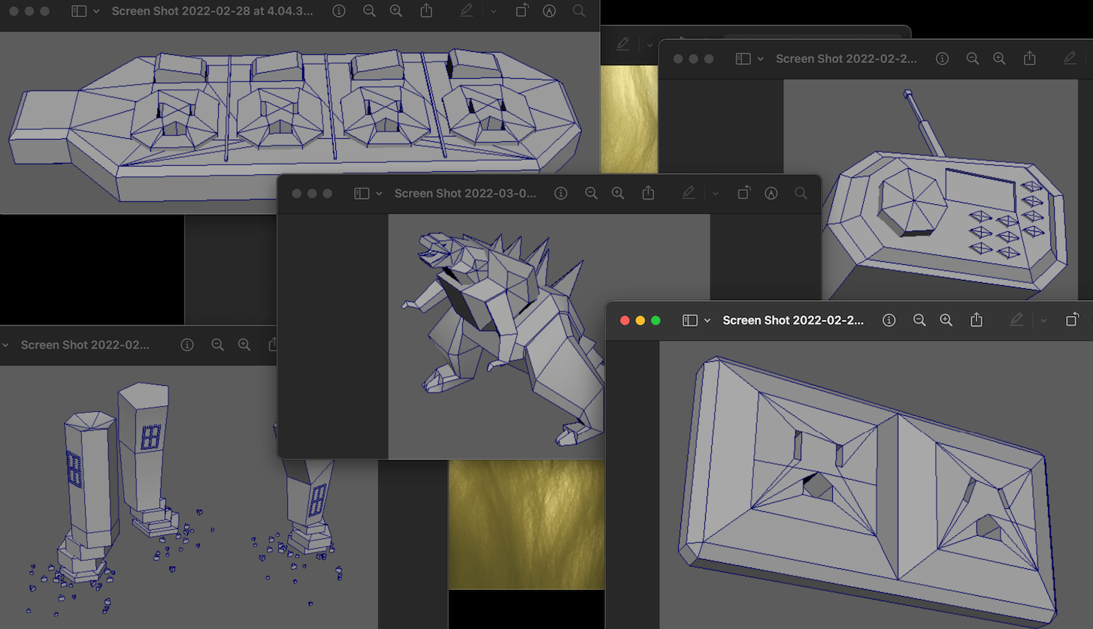Show inspector info in the 4.04.3 window
1093x629 pixels.
point(339,11)
